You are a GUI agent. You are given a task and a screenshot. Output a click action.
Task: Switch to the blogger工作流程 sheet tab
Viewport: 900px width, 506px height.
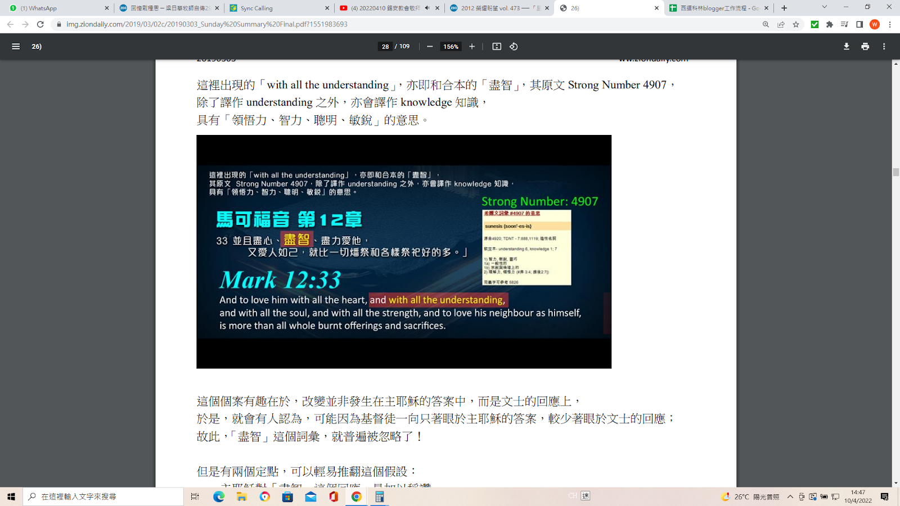point(719,8)
